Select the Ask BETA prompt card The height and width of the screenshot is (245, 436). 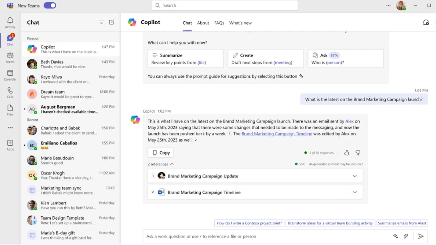pyautogui.click(x=346, y=59)
